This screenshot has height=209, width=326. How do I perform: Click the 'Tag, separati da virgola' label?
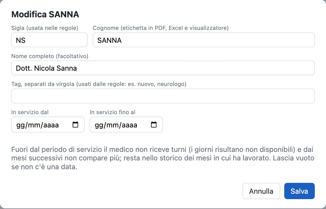pyautogui.click(x=99, y=84)
